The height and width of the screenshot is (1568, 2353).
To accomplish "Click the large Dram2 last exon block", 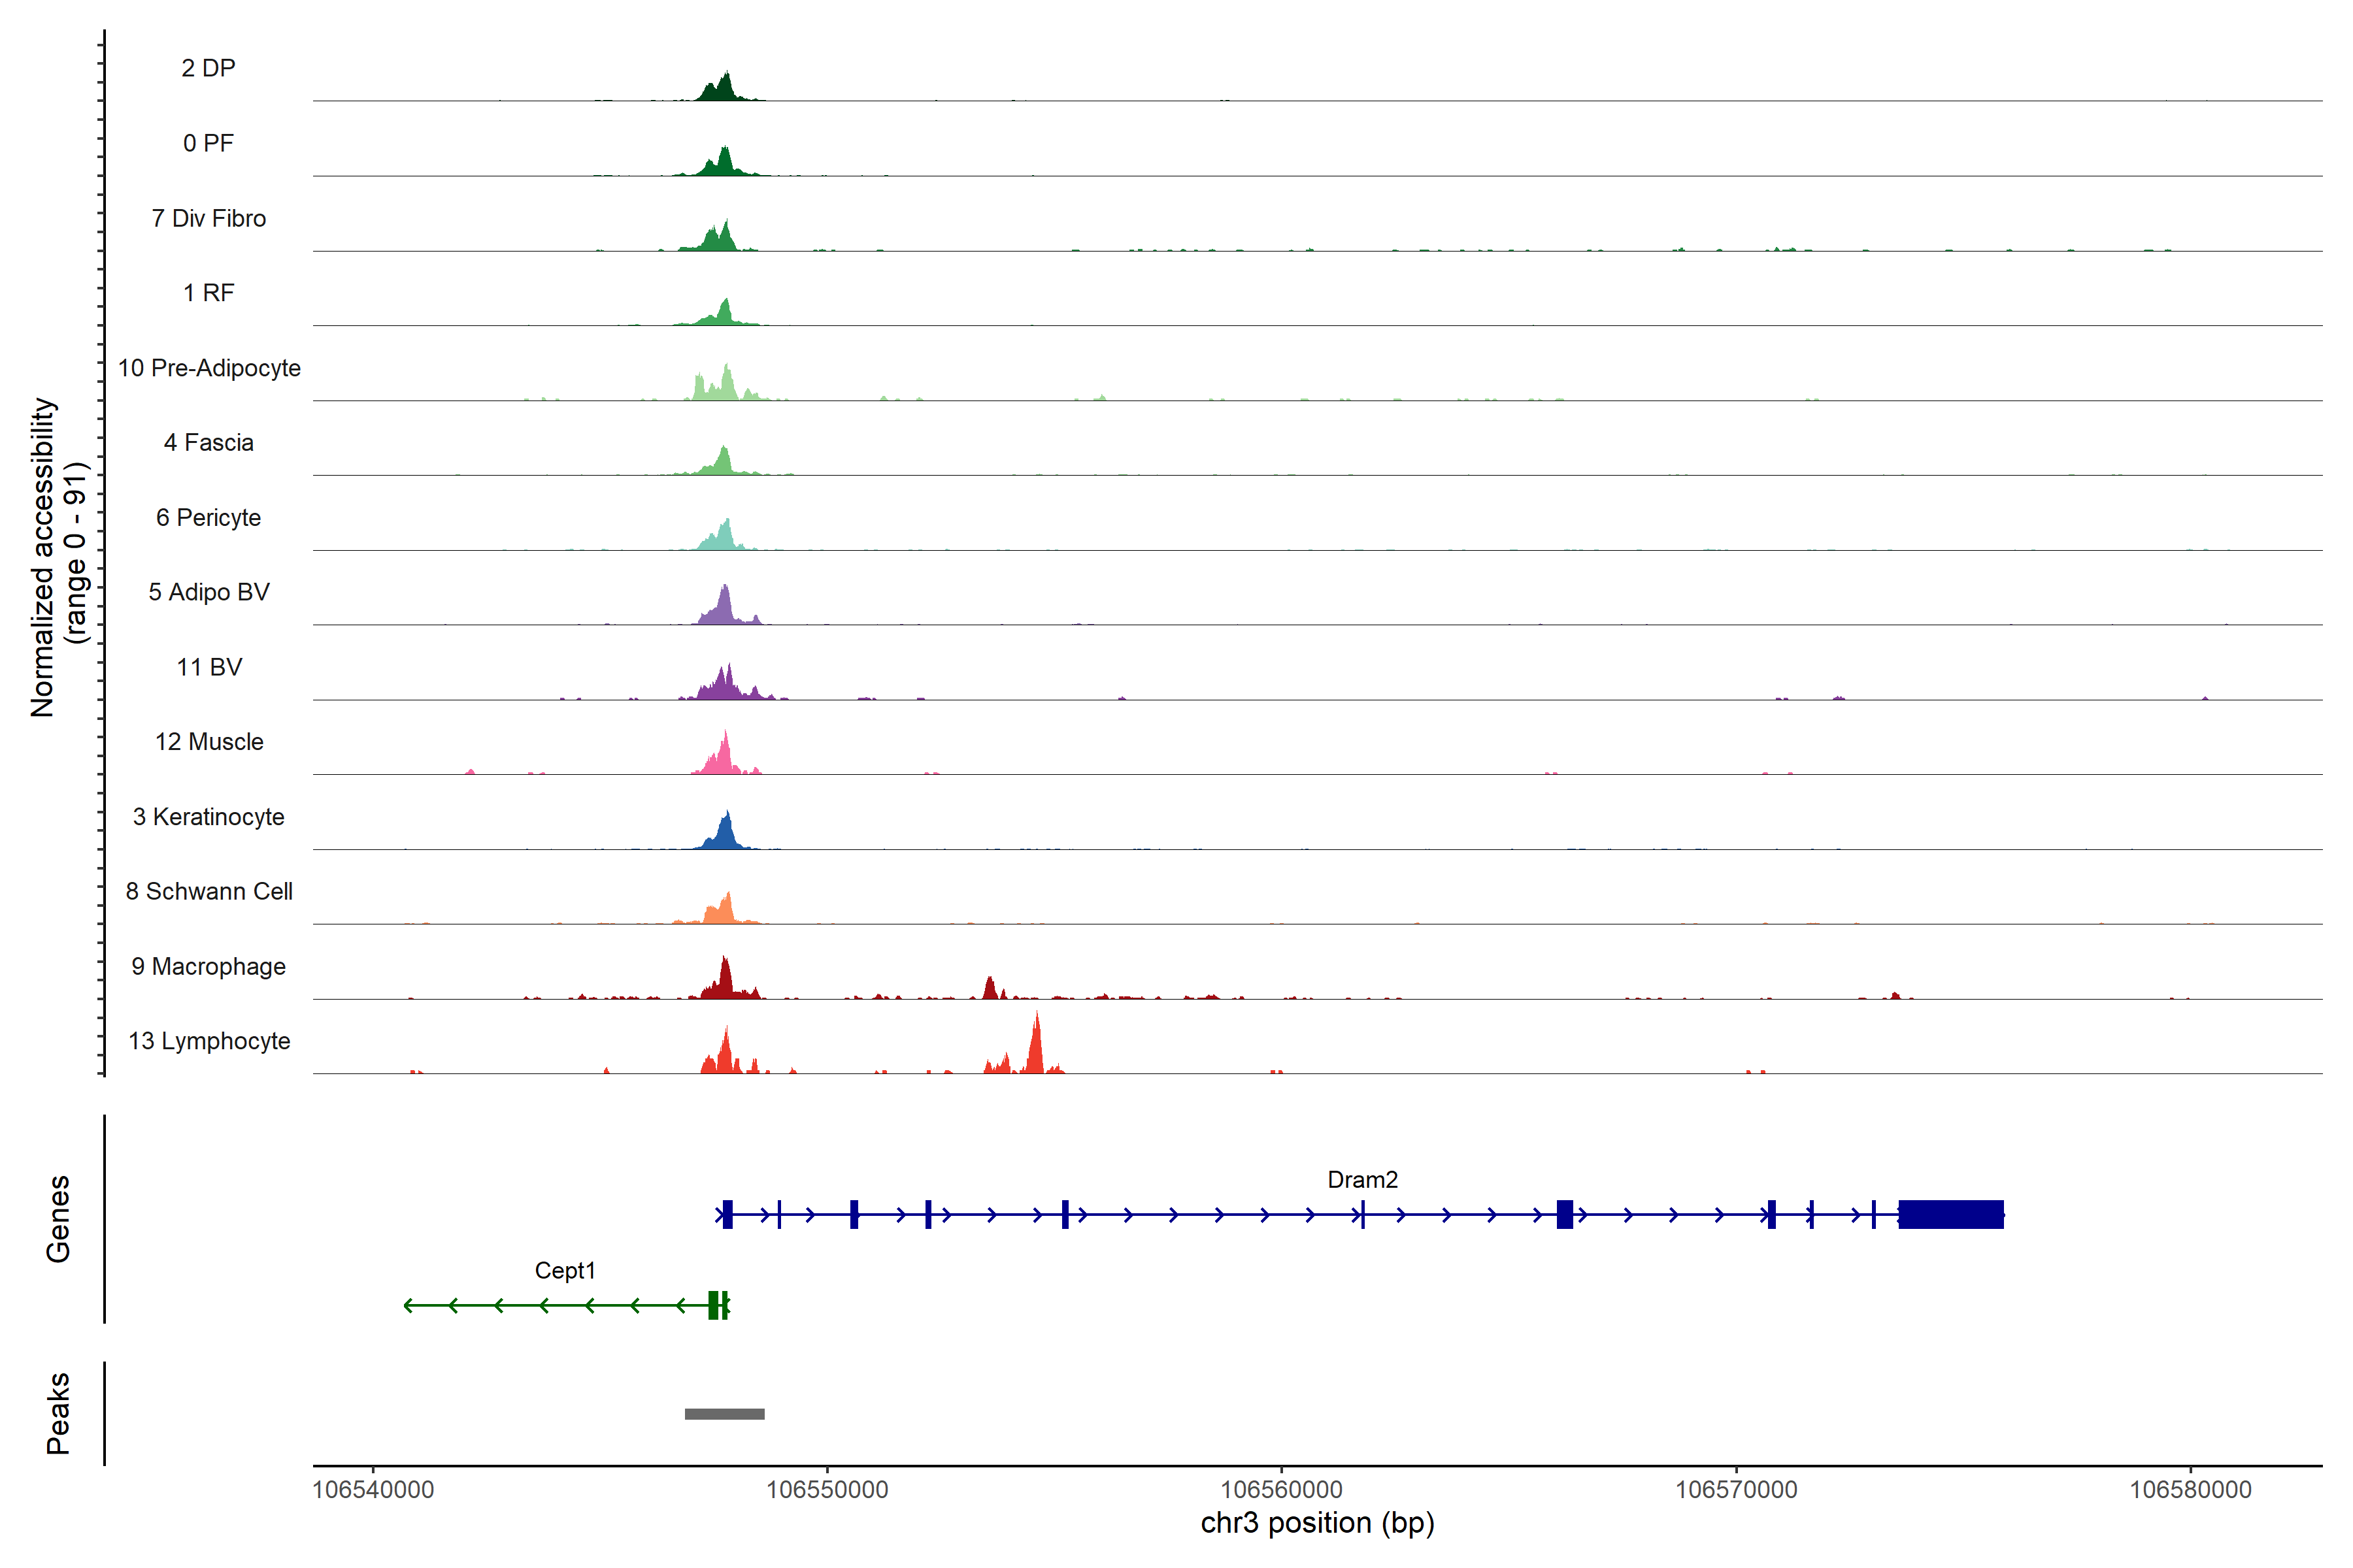I will pyautogui.click(x=1950, y=1214).
